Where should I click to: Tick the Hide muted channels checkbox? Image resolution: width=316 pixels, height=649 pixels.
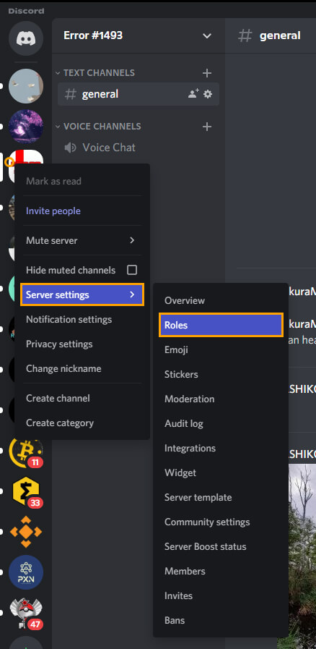(x=132, y=270)
